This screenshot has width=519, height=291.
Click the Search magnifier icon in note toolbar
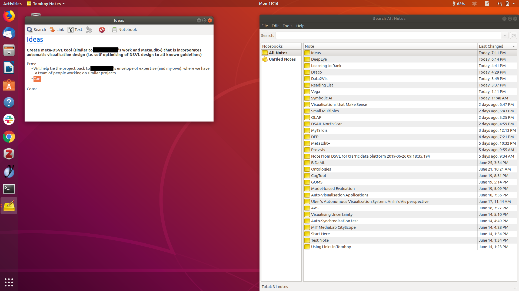pyautogui.click(x=30, y=30)
